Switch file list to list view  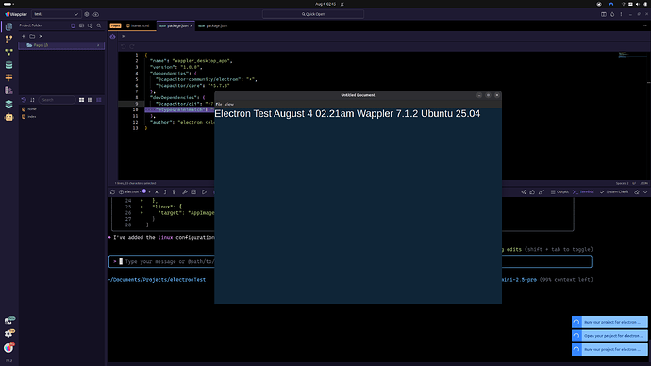(x=99, y=100)
